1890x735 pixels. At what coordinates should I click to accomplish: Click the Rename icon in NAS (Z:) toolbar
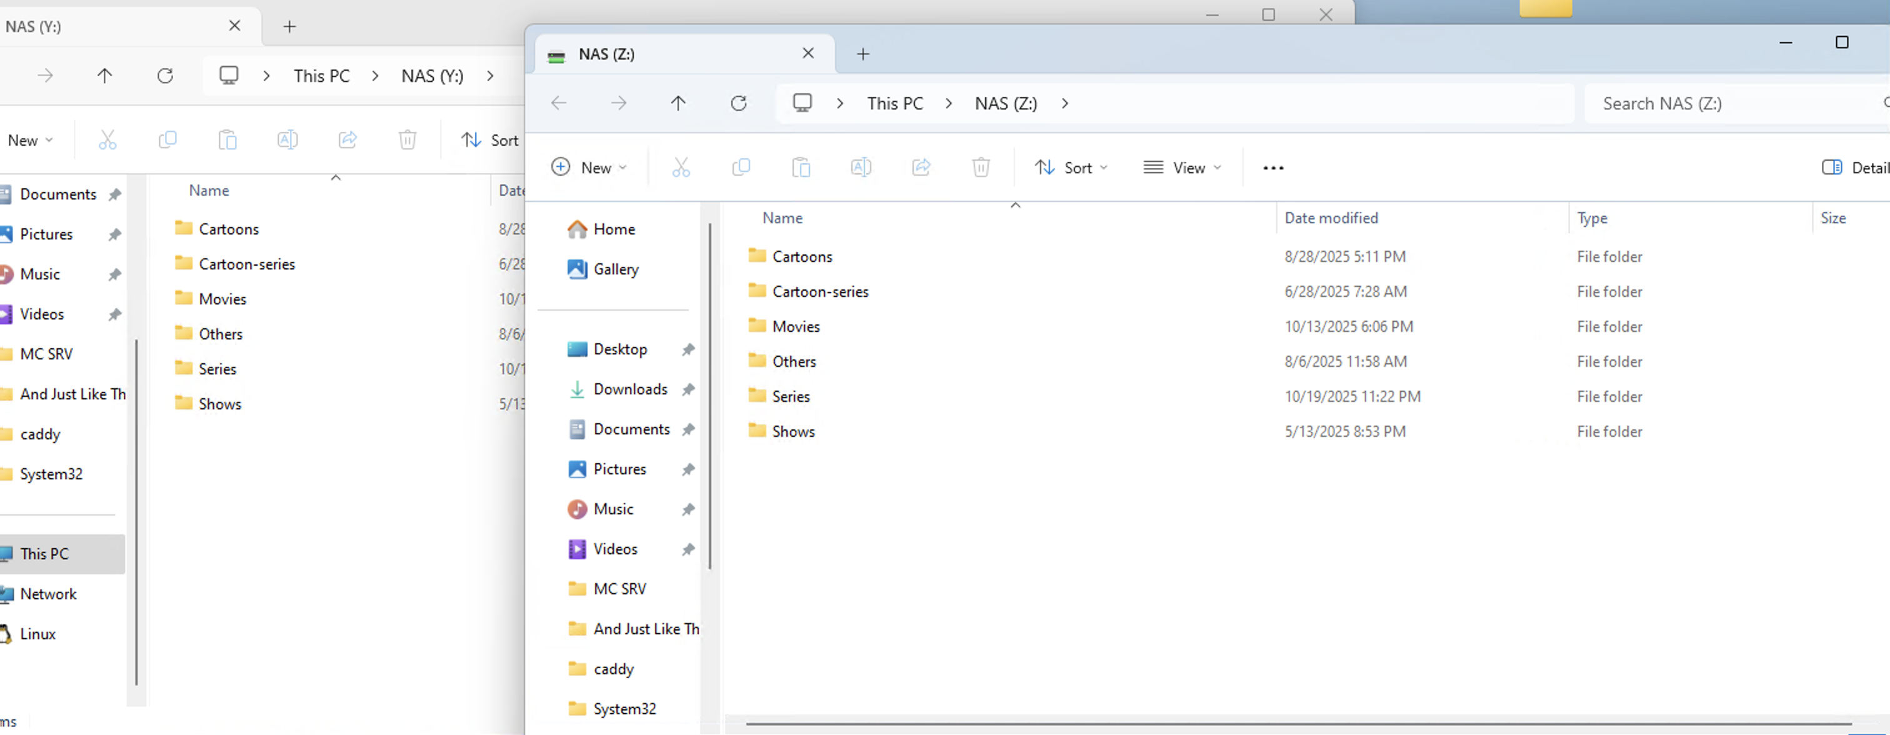861,168
